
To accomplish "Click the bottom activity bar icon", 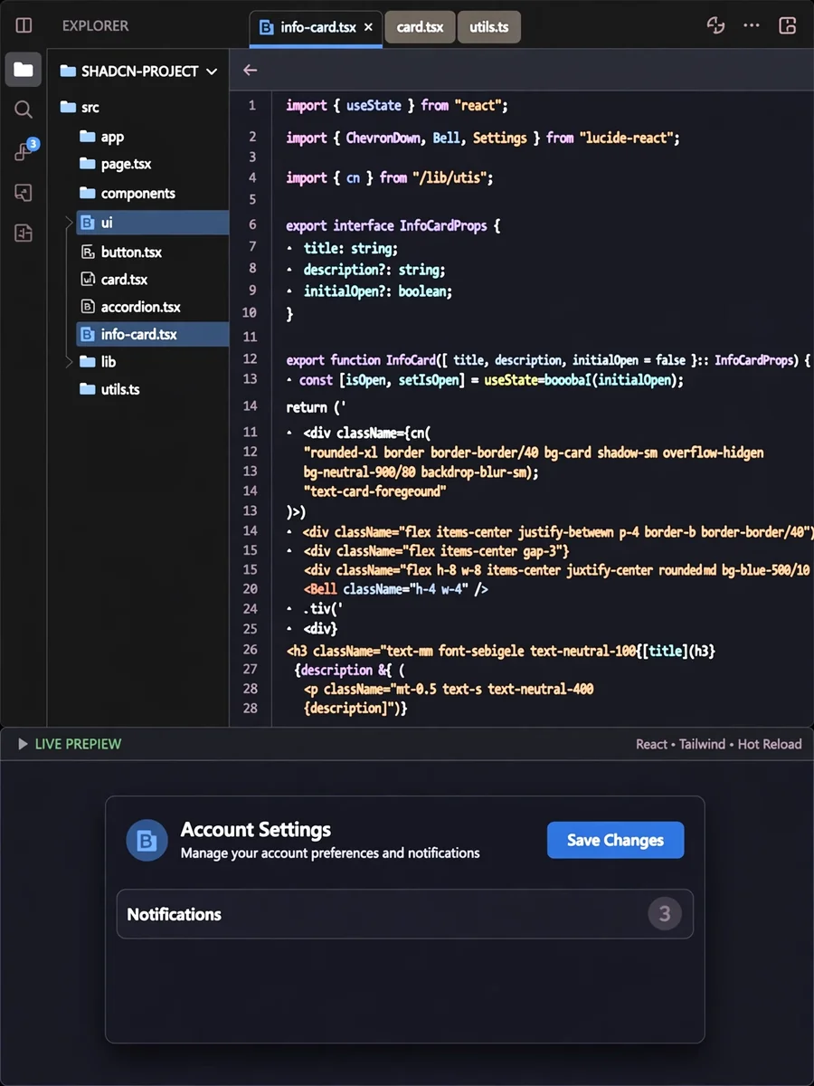I will [x=24, y=233].
